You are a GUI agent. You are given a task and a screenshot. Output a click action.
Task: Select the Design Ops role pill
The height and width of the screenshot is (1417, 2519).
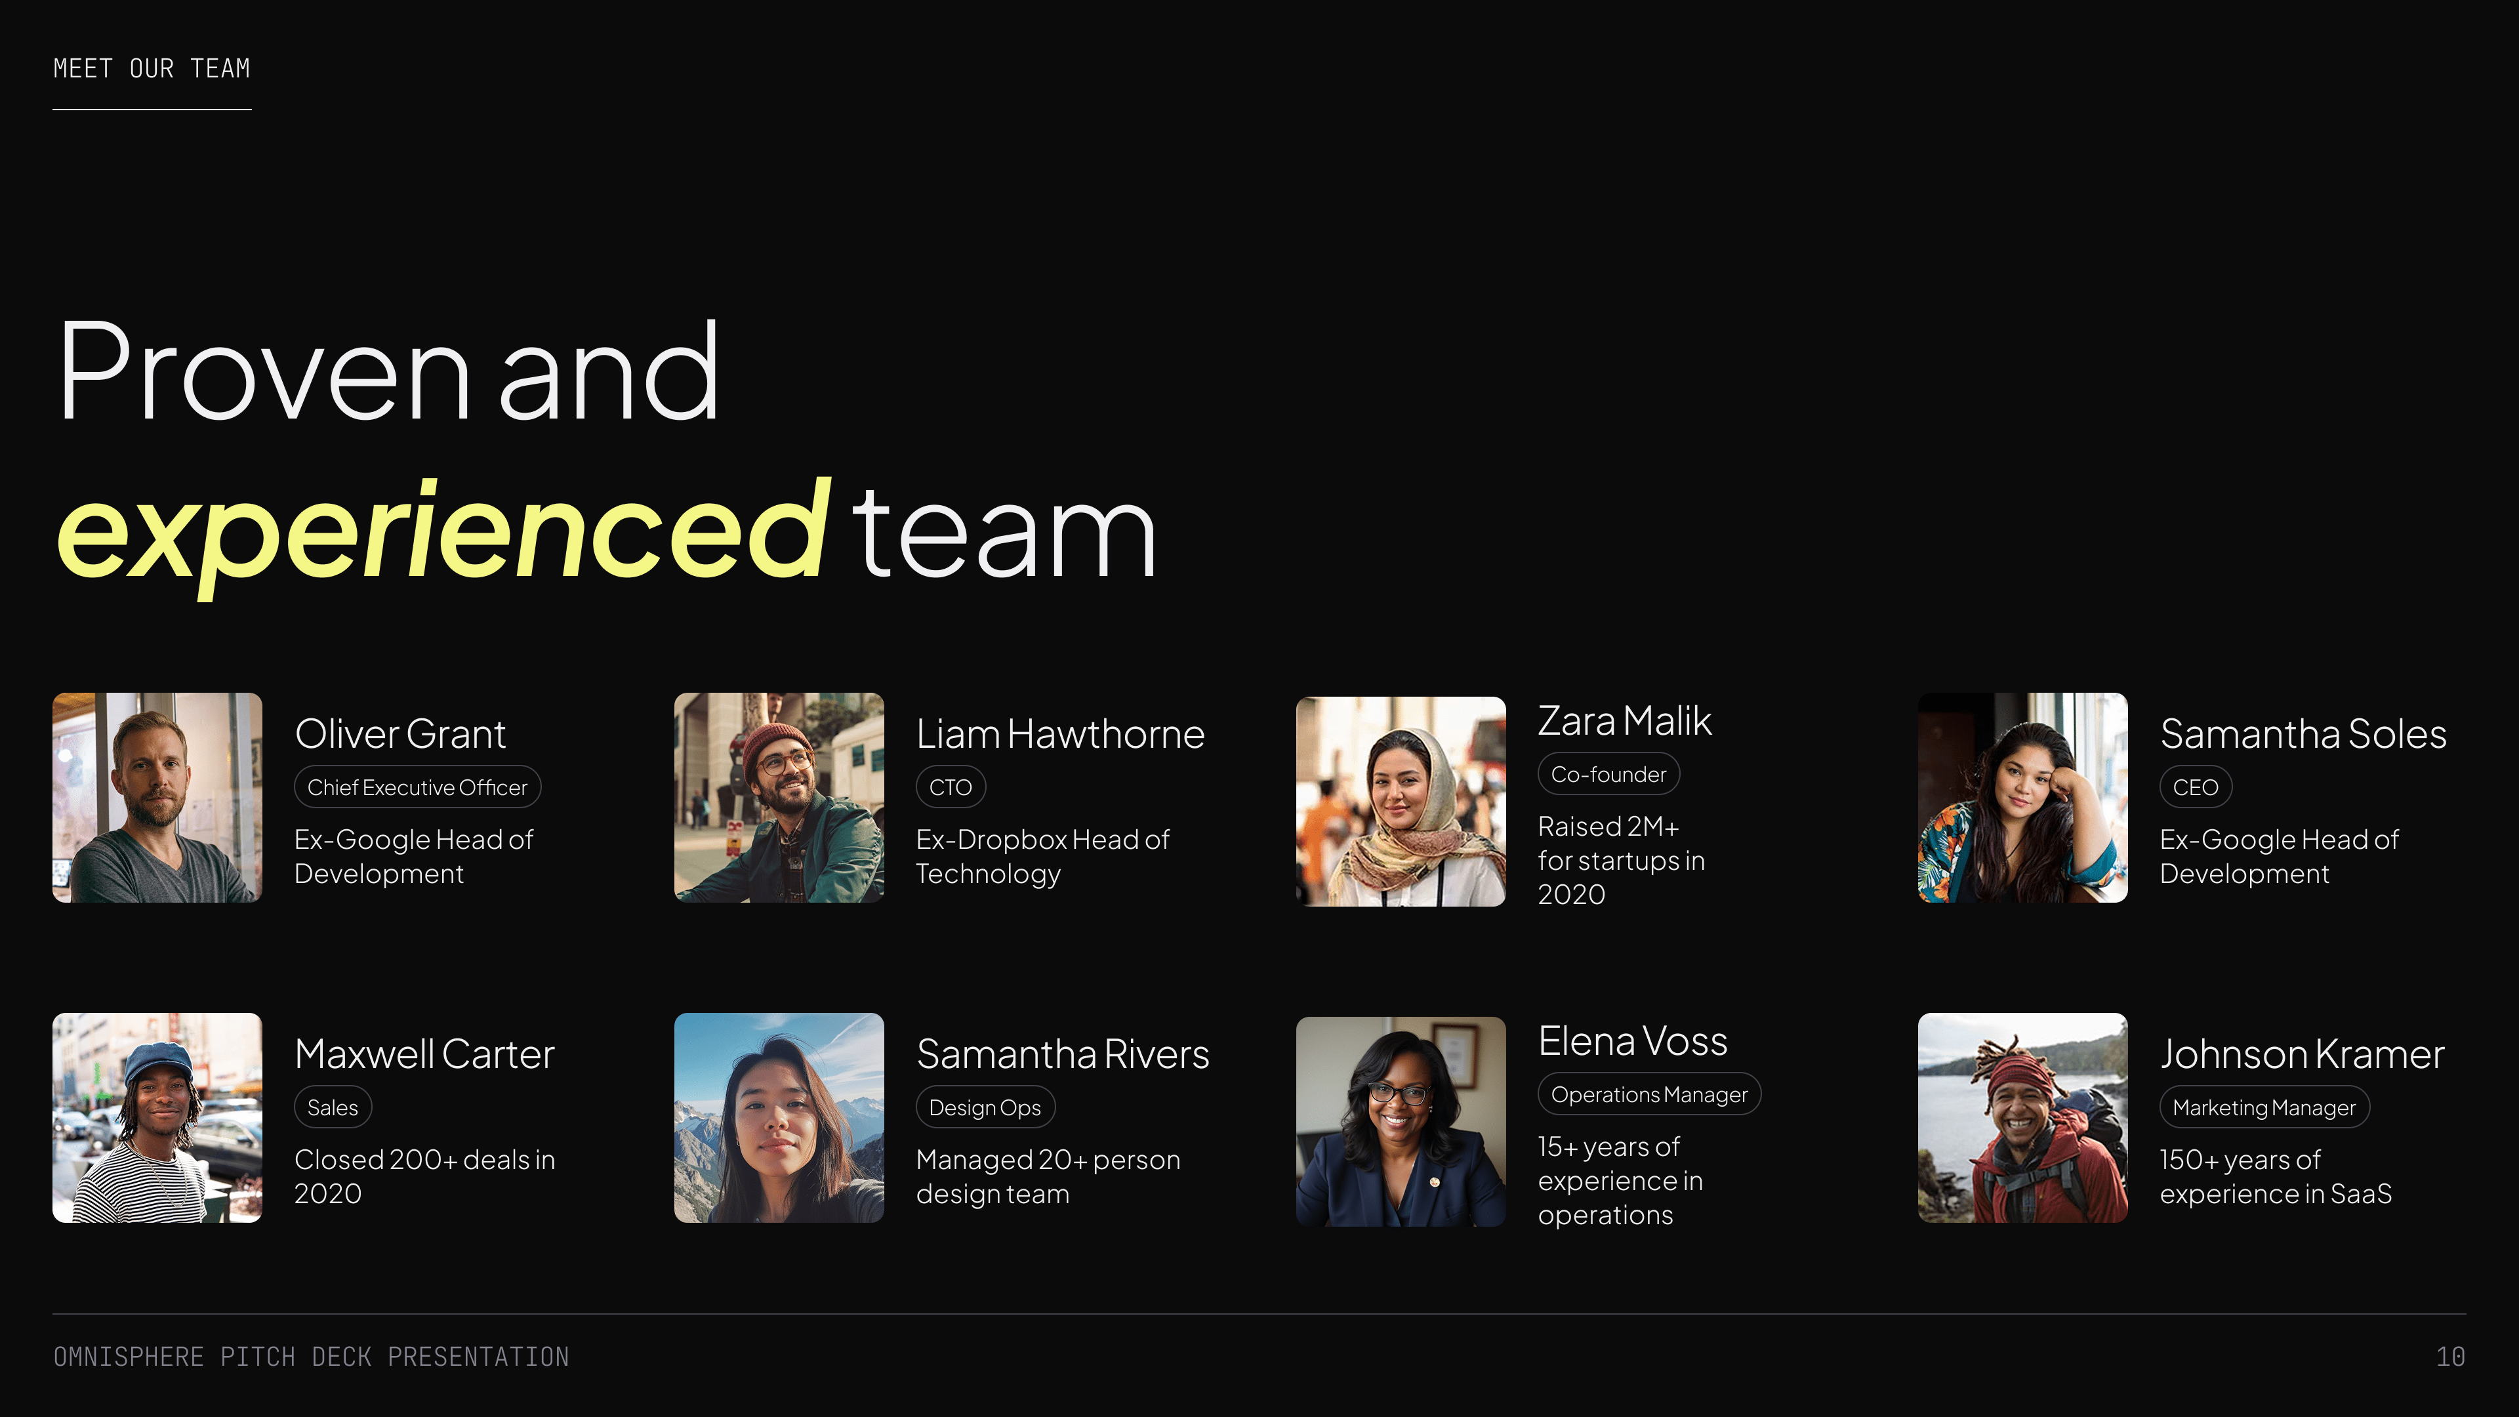(x=985, y=1107)
